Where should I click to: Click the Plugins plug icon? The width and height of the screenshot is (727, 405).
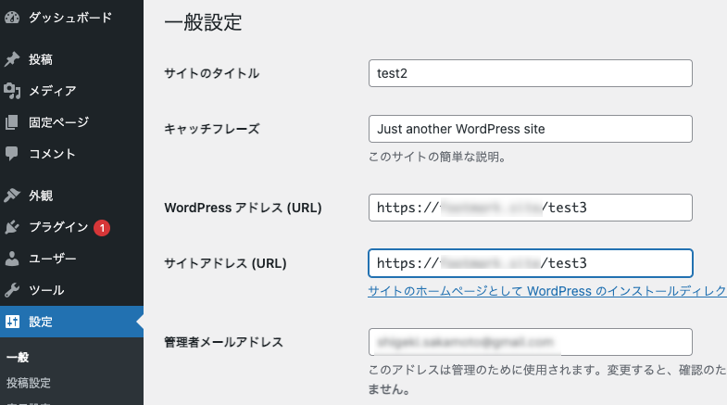[x=12, y=227]
